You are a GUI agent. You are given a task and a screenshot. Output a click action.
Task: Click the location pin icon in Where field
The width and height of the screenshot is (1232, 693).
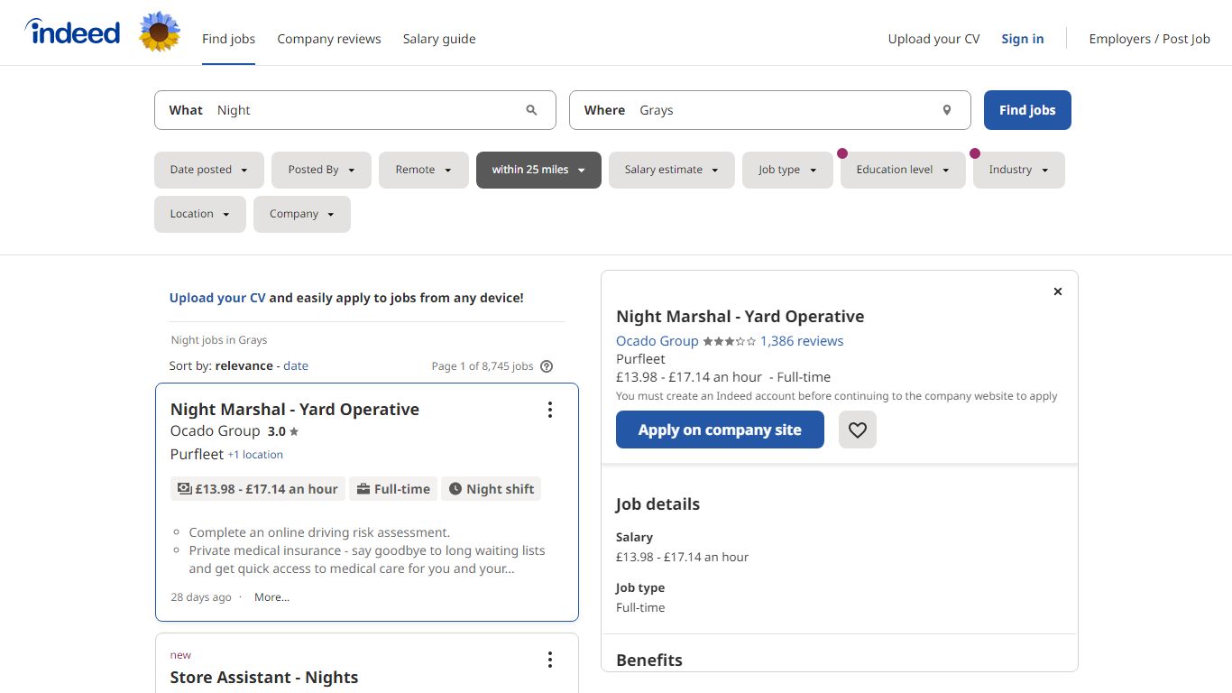pyautogui.click(x=947, y=110)
